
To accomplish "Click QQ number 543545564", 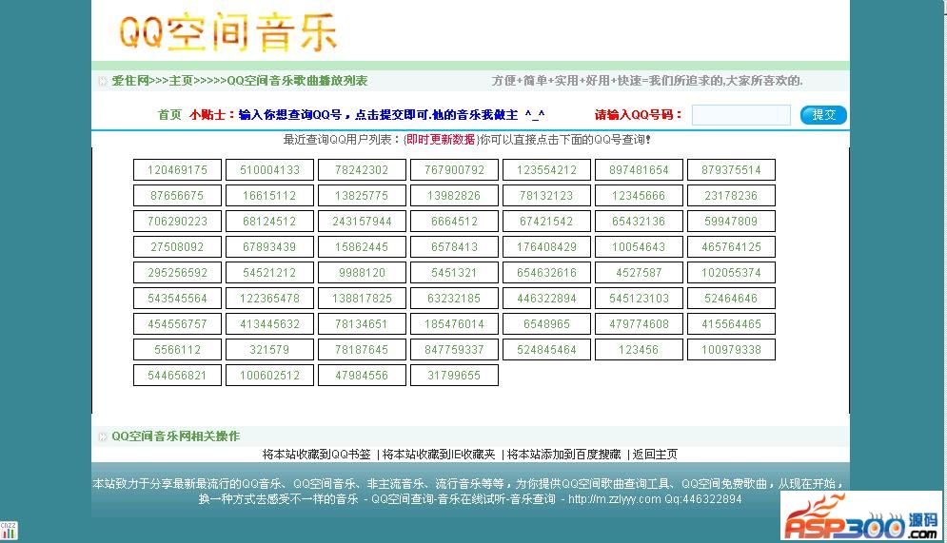I will pos(178,299).
